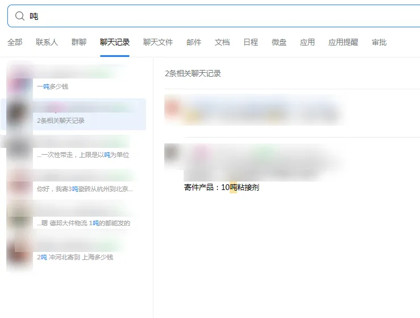Click the 2条相关聊天记录 heading in right pane

point(193,73)
